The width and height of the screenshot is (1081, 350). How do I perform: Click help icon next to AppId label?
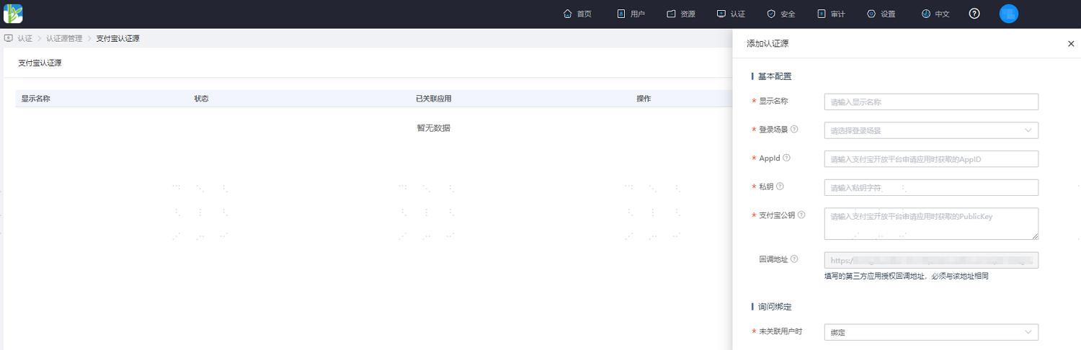pos(786,158)
